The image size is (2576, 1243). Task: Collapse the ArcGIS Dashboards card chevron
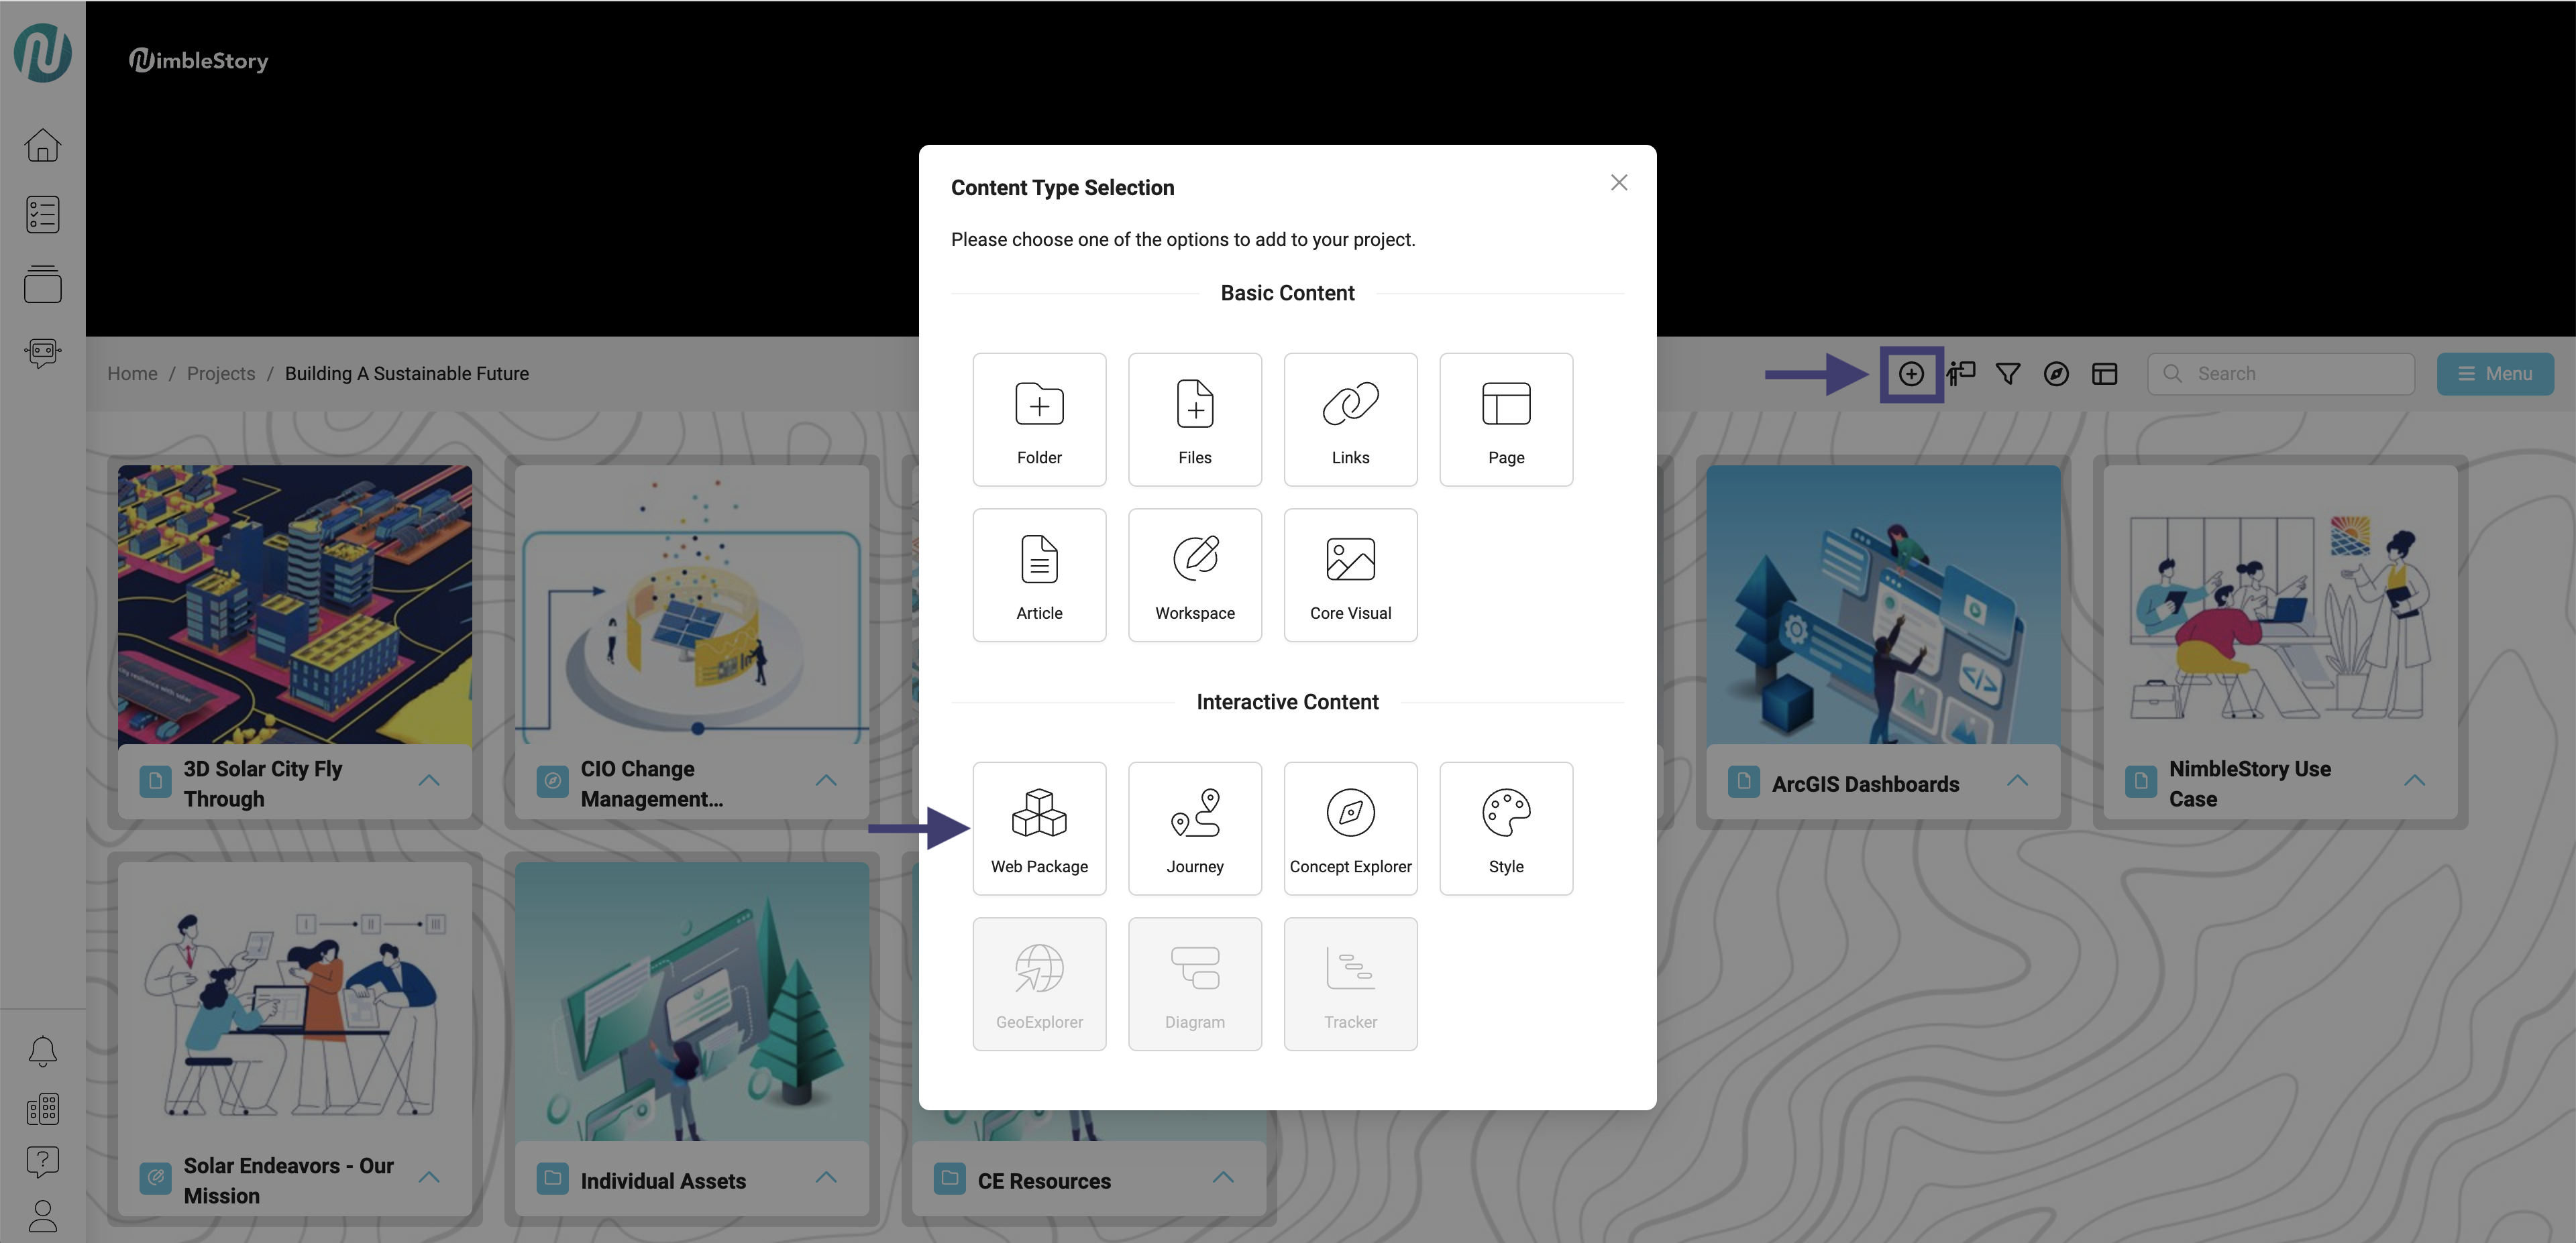(x=2017, y=780)
